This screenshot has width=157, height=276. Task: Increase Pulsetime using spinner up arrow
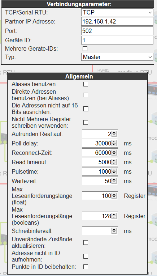[x=114, y=170]
